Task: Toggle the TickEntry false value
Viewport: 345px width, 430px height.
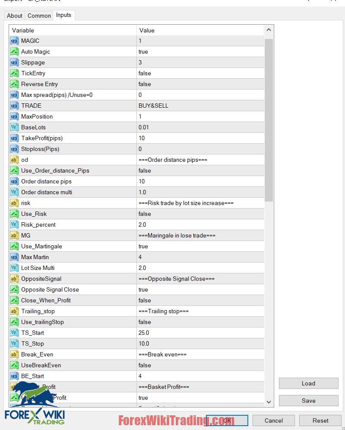Action: (200, 73)
